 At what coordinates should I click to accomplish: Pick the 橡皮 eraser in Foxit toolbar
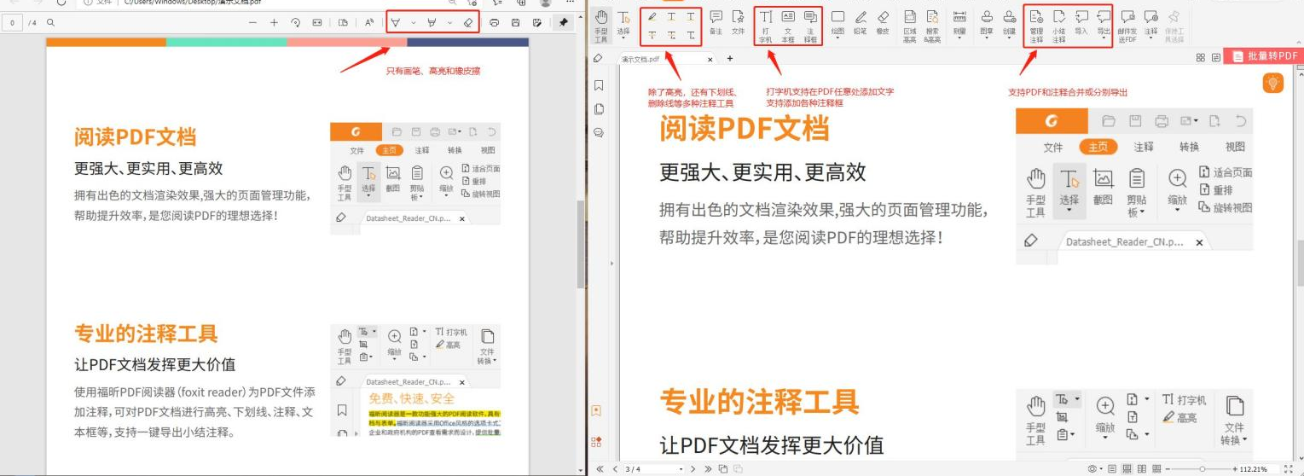tap(883, 22)
